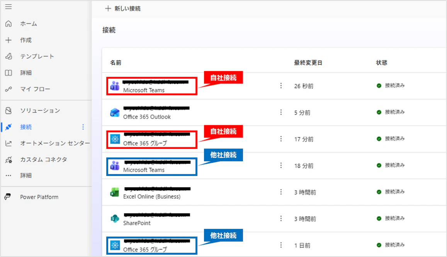
Task: Click the Office 365 Outlook icon
Action: coord(115,112)
